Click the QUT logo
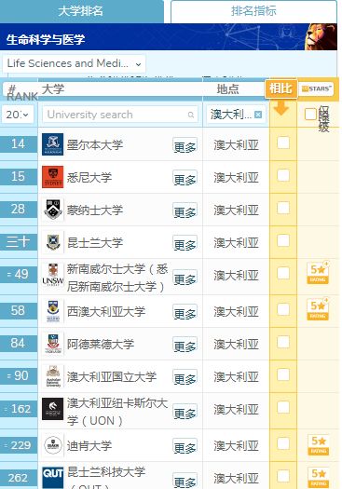 (53, 478)
